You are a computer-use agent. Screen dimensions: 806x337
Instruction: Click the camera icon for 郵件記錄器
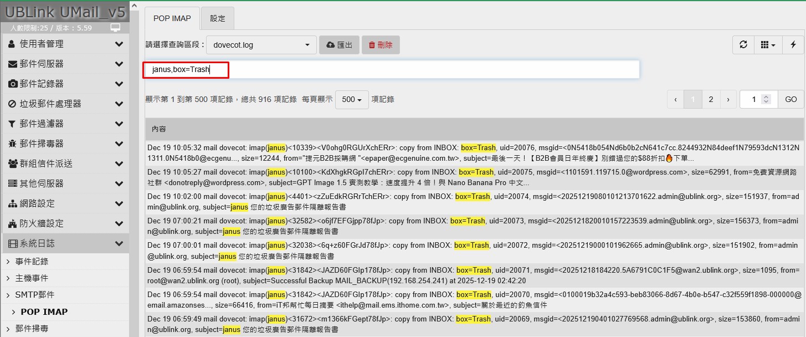(13, 84)
